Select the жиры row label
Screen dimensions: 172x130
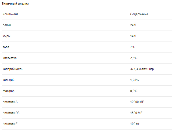pos(6,36)
